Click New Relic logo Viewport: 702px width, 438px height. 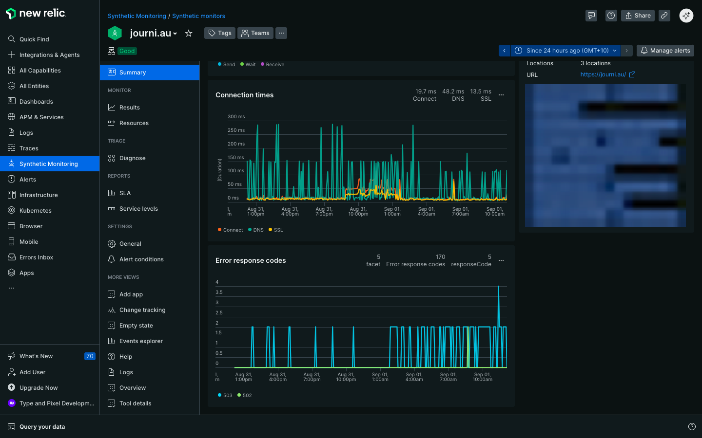pos(36,14)
